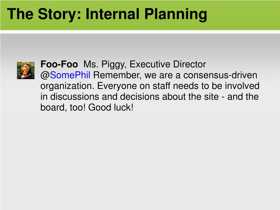The height and width of the screenshot is (210, 280).
Task: Click the word 'Internal' in the header
Action: click(x=112, y=14)
